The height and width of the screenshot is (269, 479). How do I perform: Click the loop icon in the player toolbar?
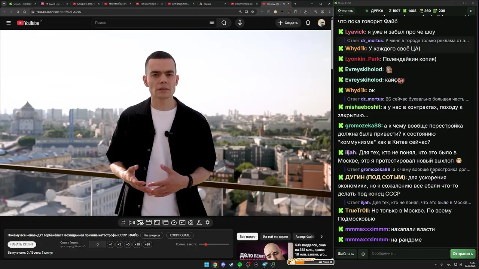(123, 223)
